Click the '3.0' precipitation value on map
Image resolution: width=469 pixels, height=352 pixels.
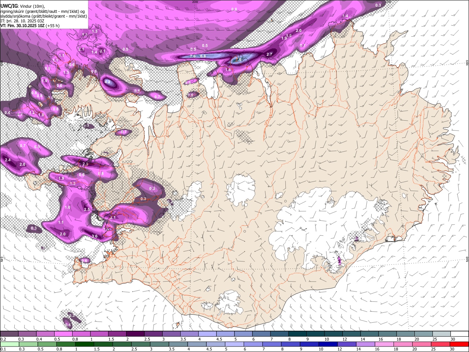point(94,236)
